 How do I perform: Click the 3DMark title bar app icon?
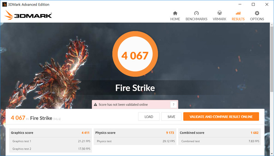click(5, 4)
